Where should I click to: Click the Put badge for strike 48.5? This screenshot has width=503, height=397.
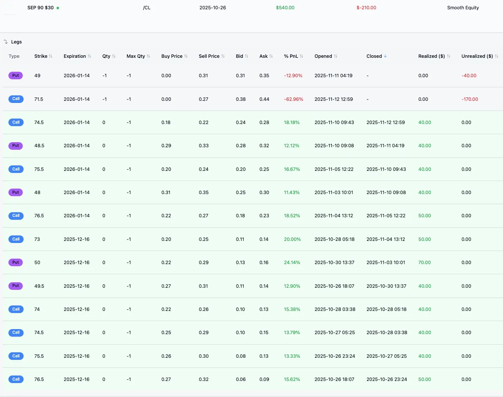coord(16,146)
